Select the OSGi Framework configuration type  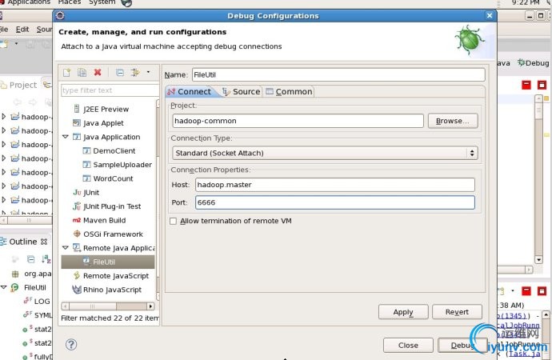point(113,234)
